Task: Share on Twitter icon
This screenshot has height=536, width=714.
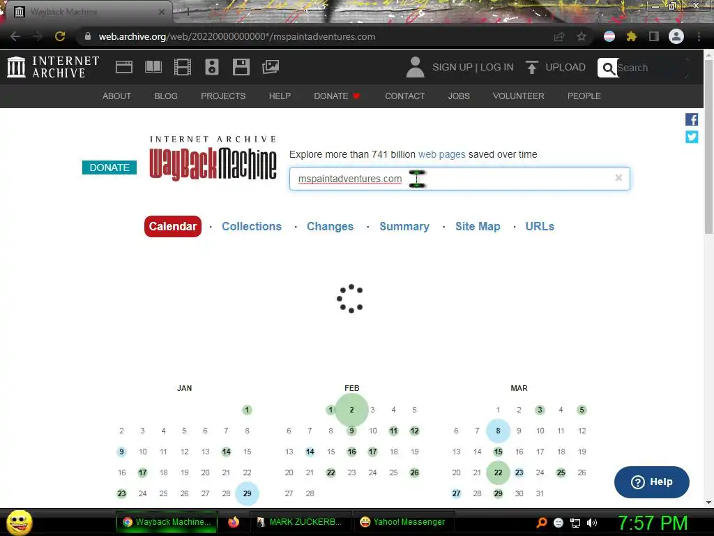Action: (x=692, y=137)
